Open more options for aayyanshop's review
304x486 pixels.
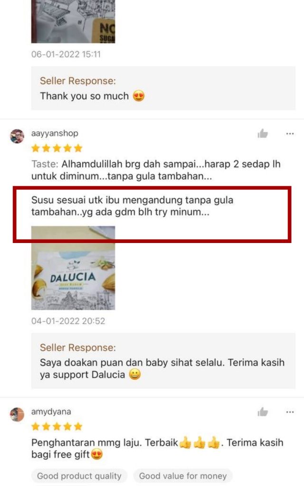tap(290, 133)
